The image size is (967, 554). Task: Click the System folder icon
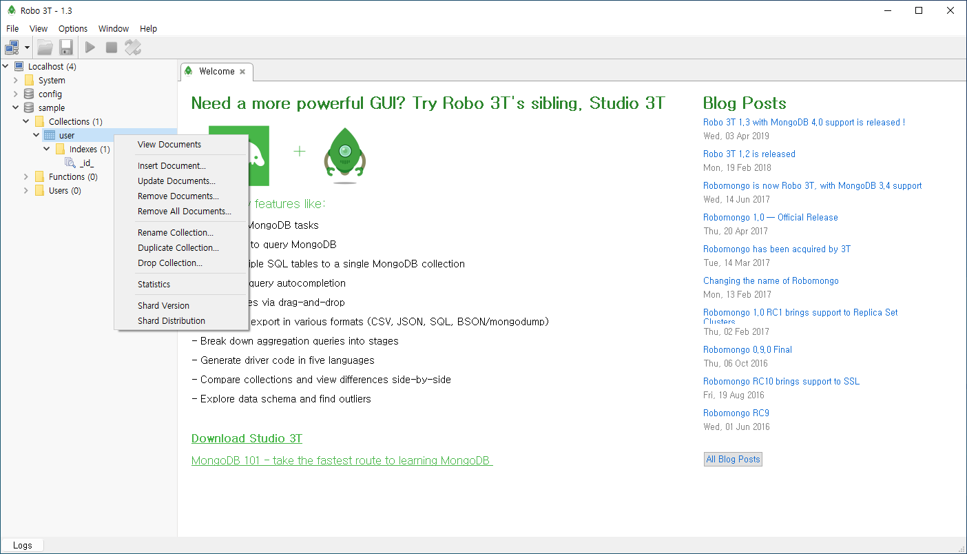[x=29, y=80]
